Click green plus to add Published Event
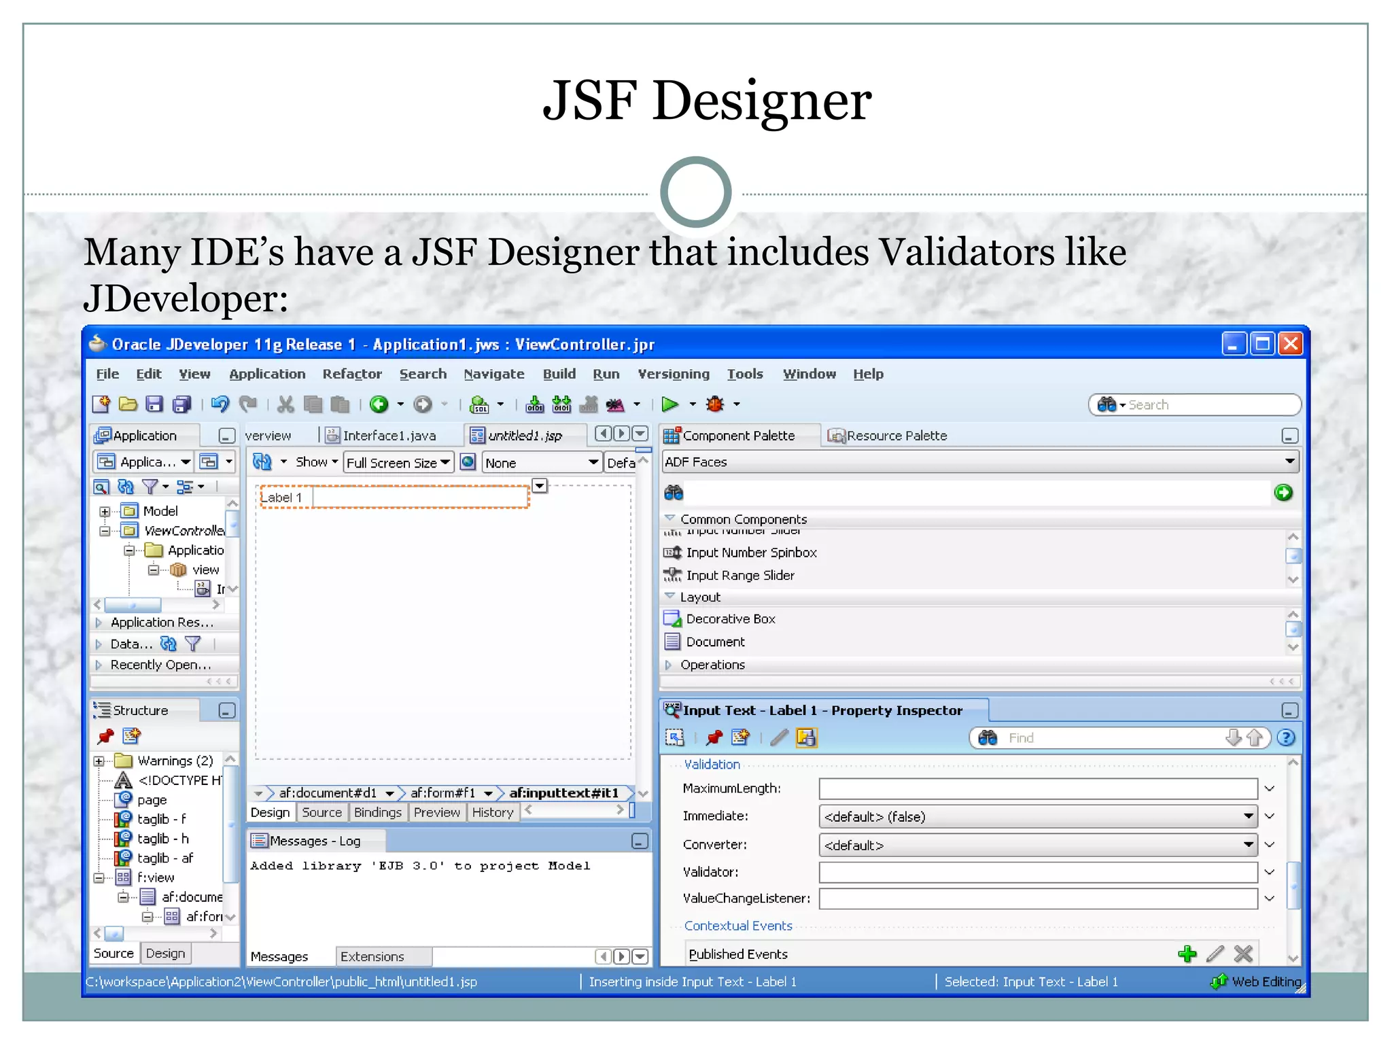Viewport: 1392px width, 1044px height. (1187, 954)
